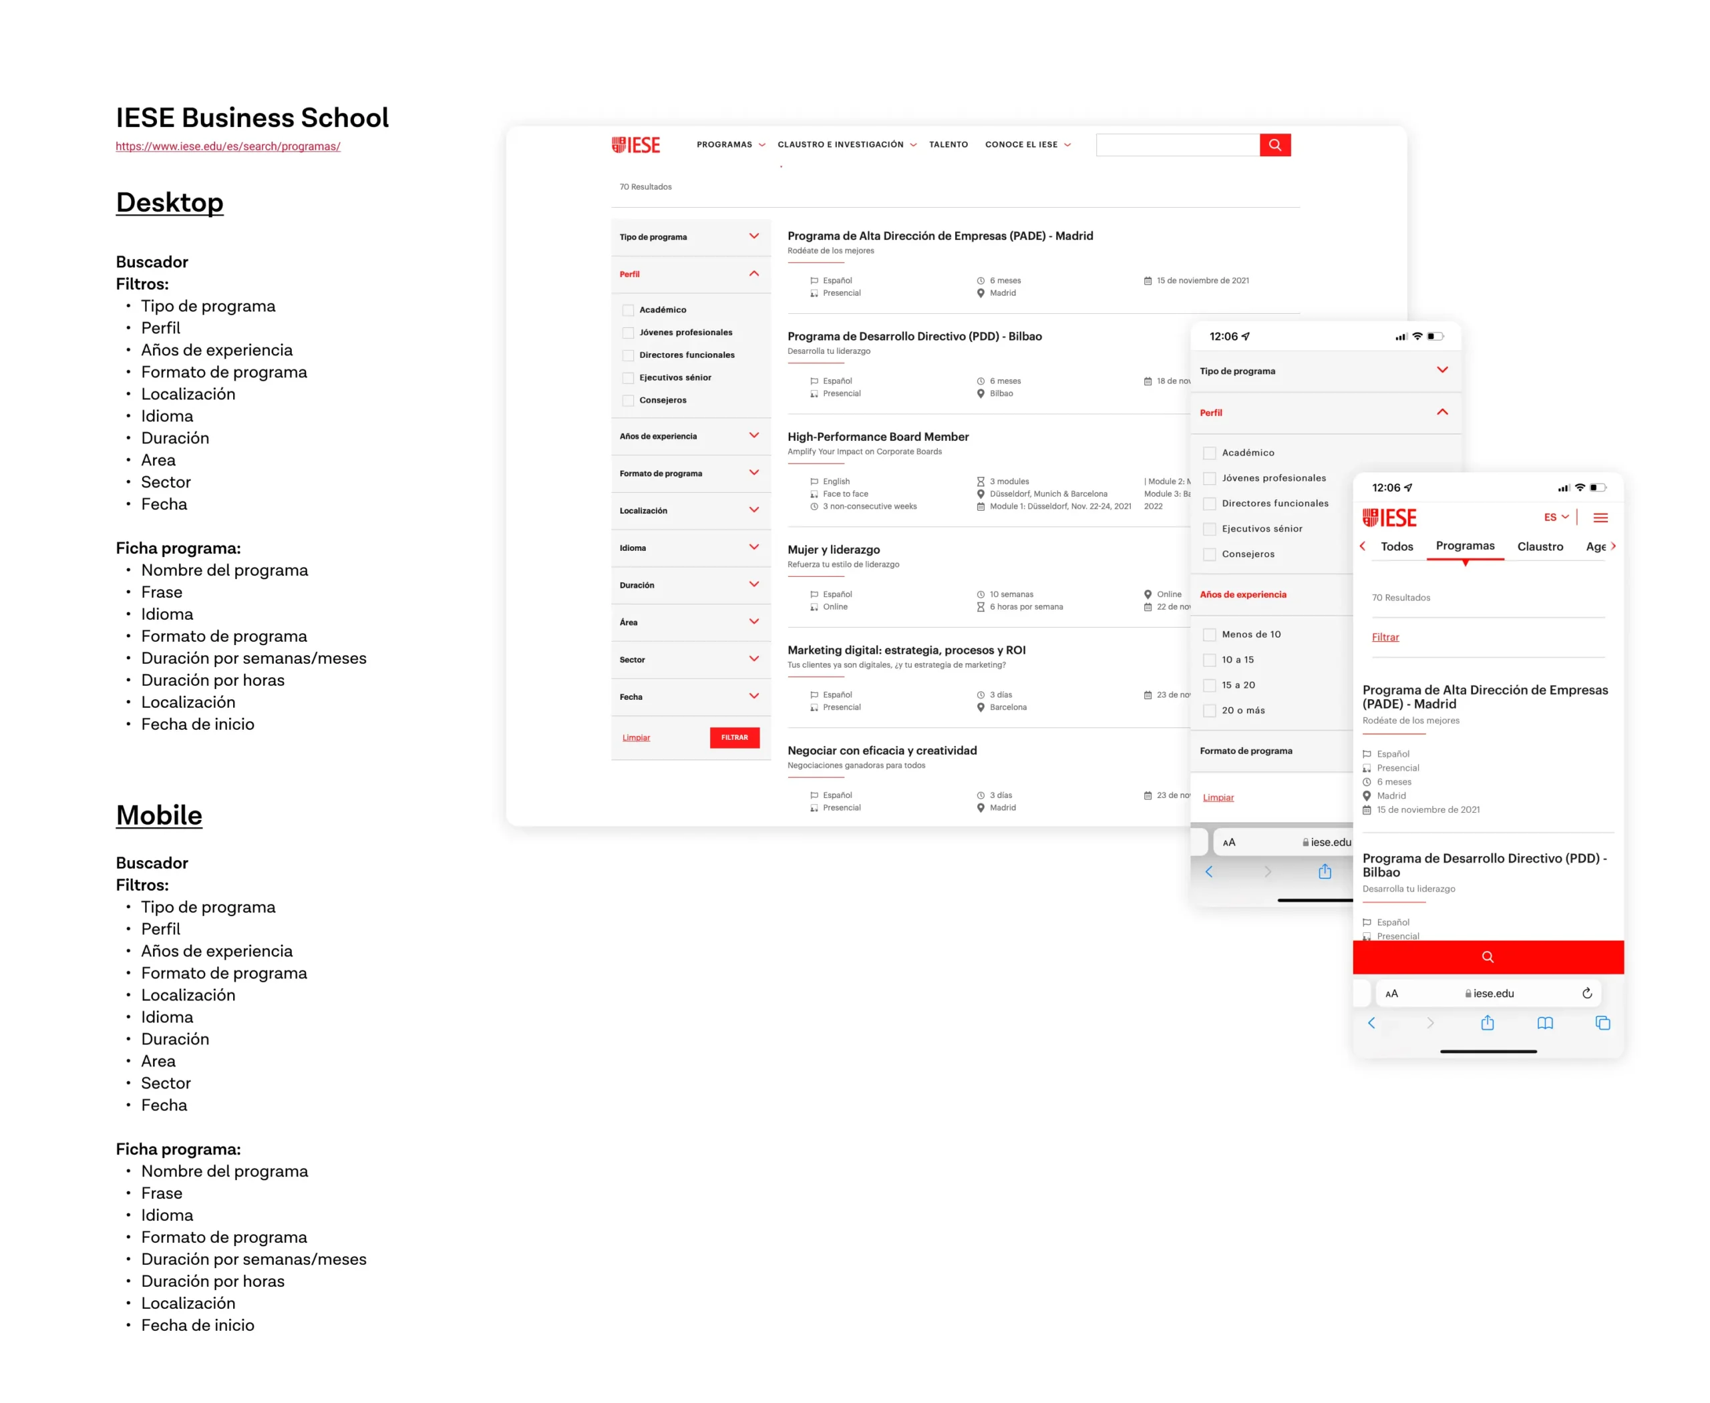This screenshot has width=1710, height=1403.
Task: Tap the Safari tabs icon at bottom right
Action: (x=1602, y=1023)
